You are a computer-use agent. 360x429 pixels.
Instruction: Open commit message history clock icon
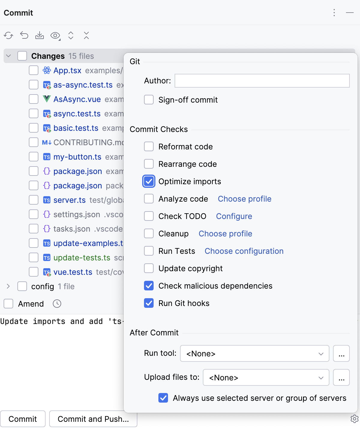click(57, 304)
